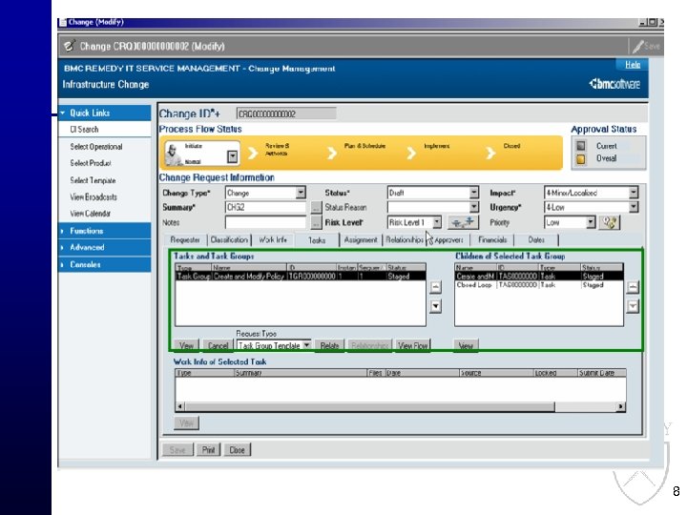The image size is (687, 515).
Task: Open View Calendar quick link
Action: point(90,214)
